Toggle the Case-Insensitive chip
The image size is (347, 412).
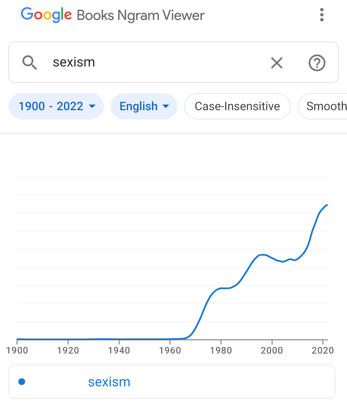point(237,106)
